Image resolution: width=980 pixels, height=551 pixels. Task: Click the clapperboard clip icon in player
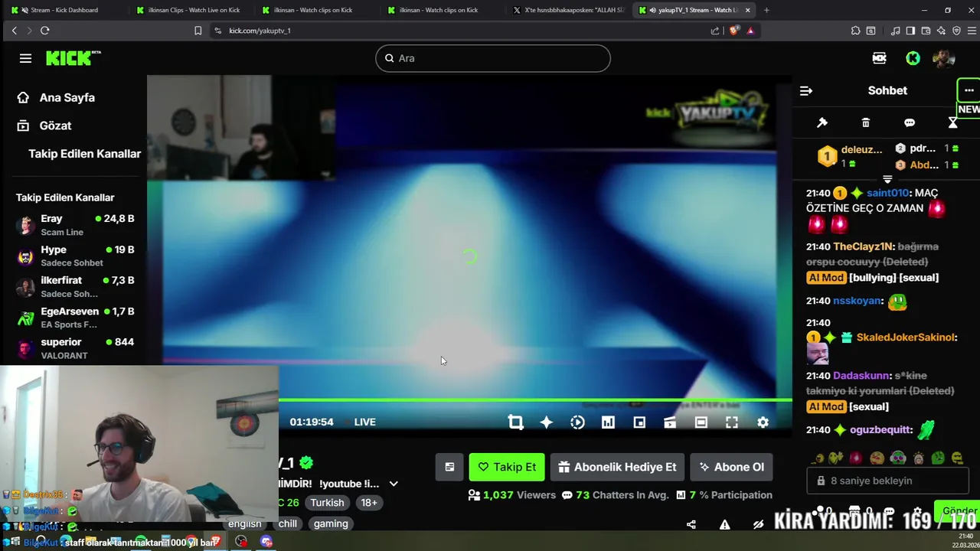[x=670, y=422]
